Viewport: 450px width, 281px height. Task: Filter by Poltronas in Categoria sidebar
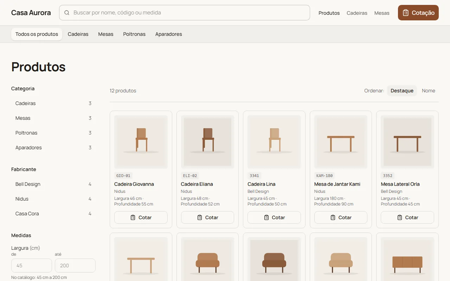pos(53,133)
